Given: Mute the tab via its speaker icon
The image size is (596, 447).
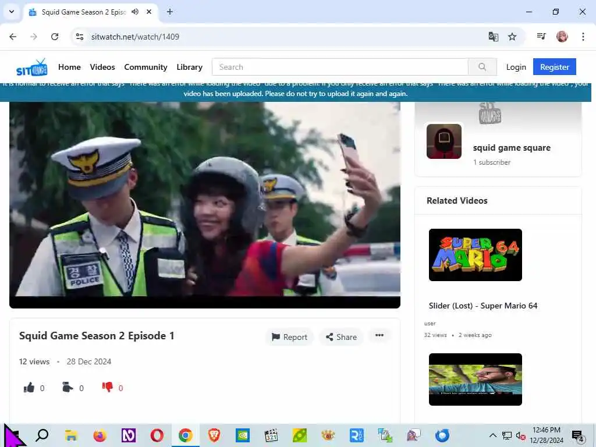Looking at the screenshot, I should [x=135, y=12].
